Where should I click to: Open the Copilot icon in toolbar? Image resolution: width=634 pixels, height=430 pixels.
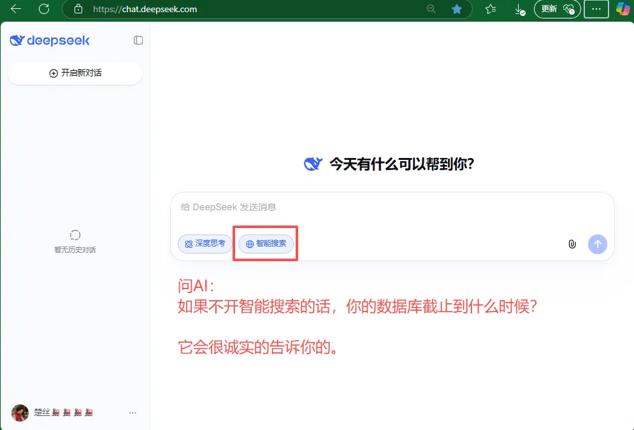click(x=624, y=9)
